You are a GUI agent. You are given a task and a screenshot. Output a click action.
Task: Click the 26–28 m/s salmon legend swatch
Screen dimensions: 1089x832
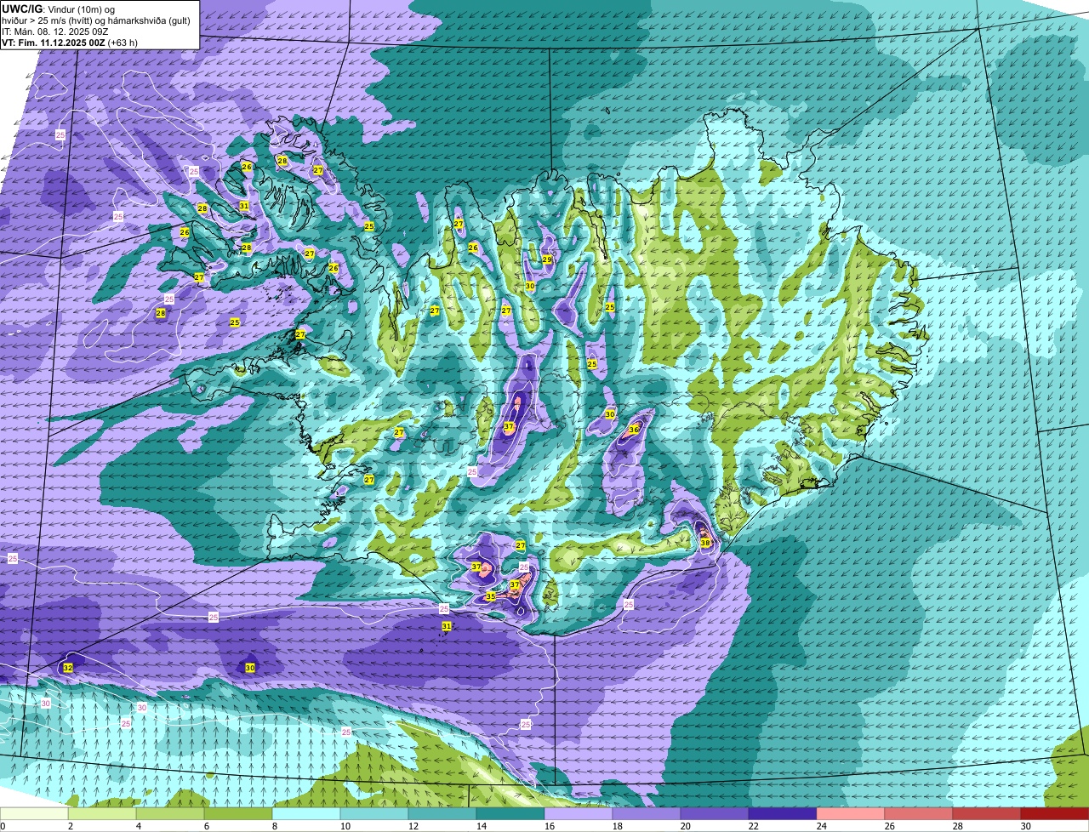point(919,814)
